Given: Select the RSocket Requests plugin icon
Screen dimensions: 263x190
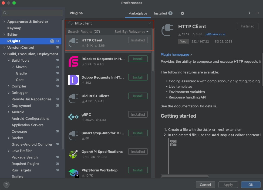Looking at the screenshot, I should [73, 61].
